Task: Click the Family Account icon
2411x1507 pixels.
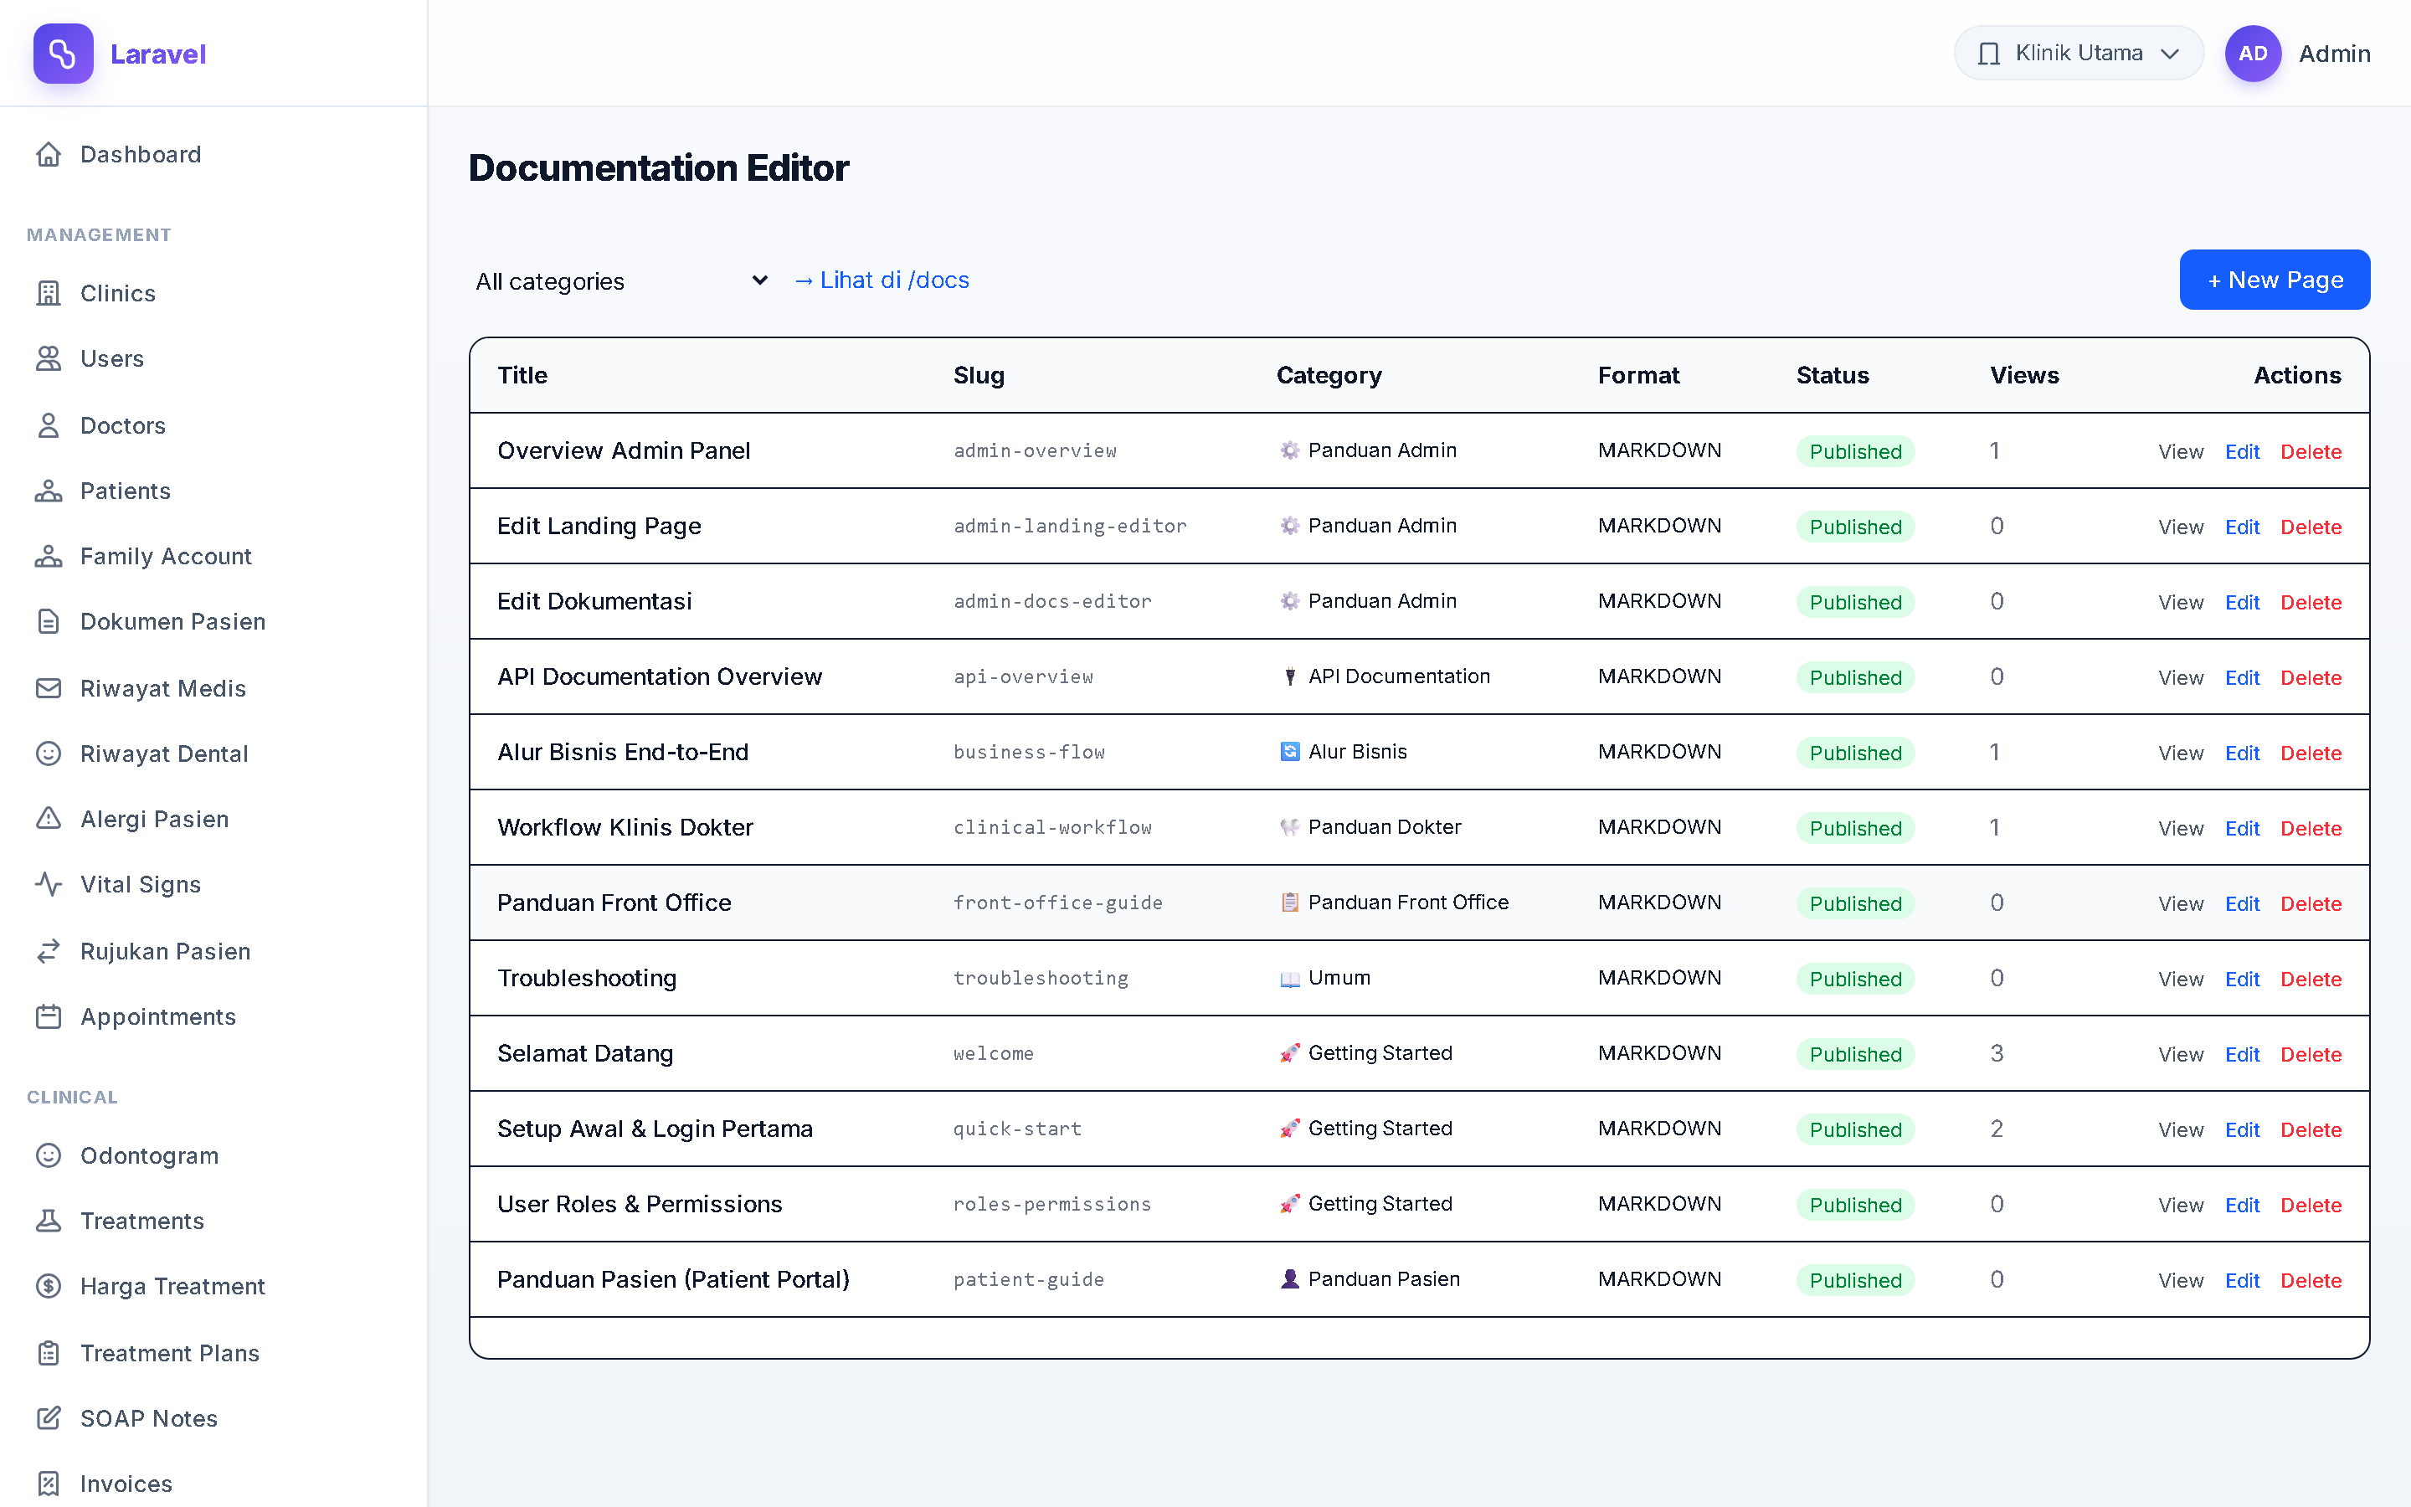Action: [x=49, y=556]
